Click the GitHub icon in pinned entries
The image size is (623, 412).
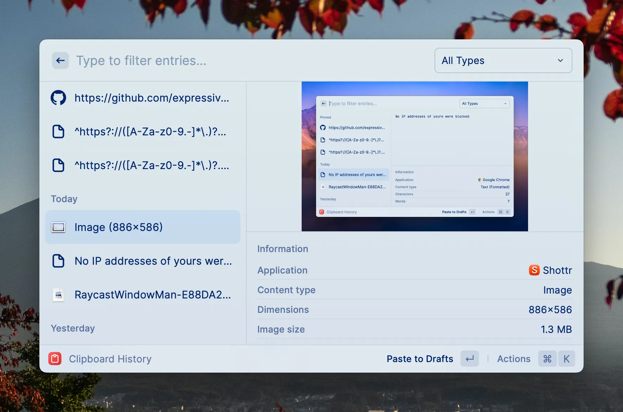coord(58,98)
